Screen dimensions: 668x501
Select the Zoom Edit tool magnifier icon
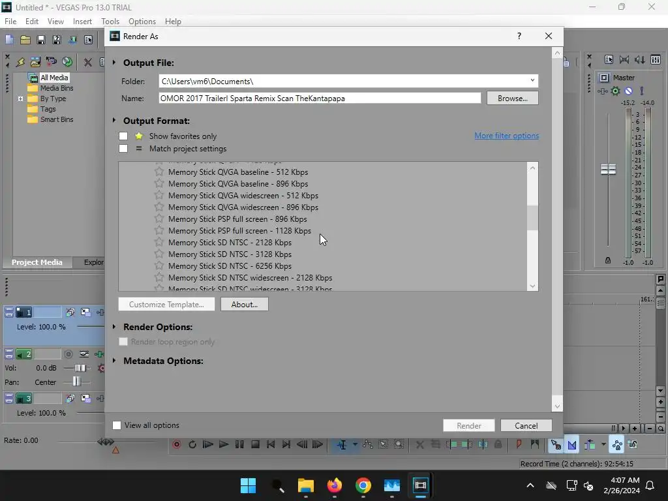click(x=399, y=445)
